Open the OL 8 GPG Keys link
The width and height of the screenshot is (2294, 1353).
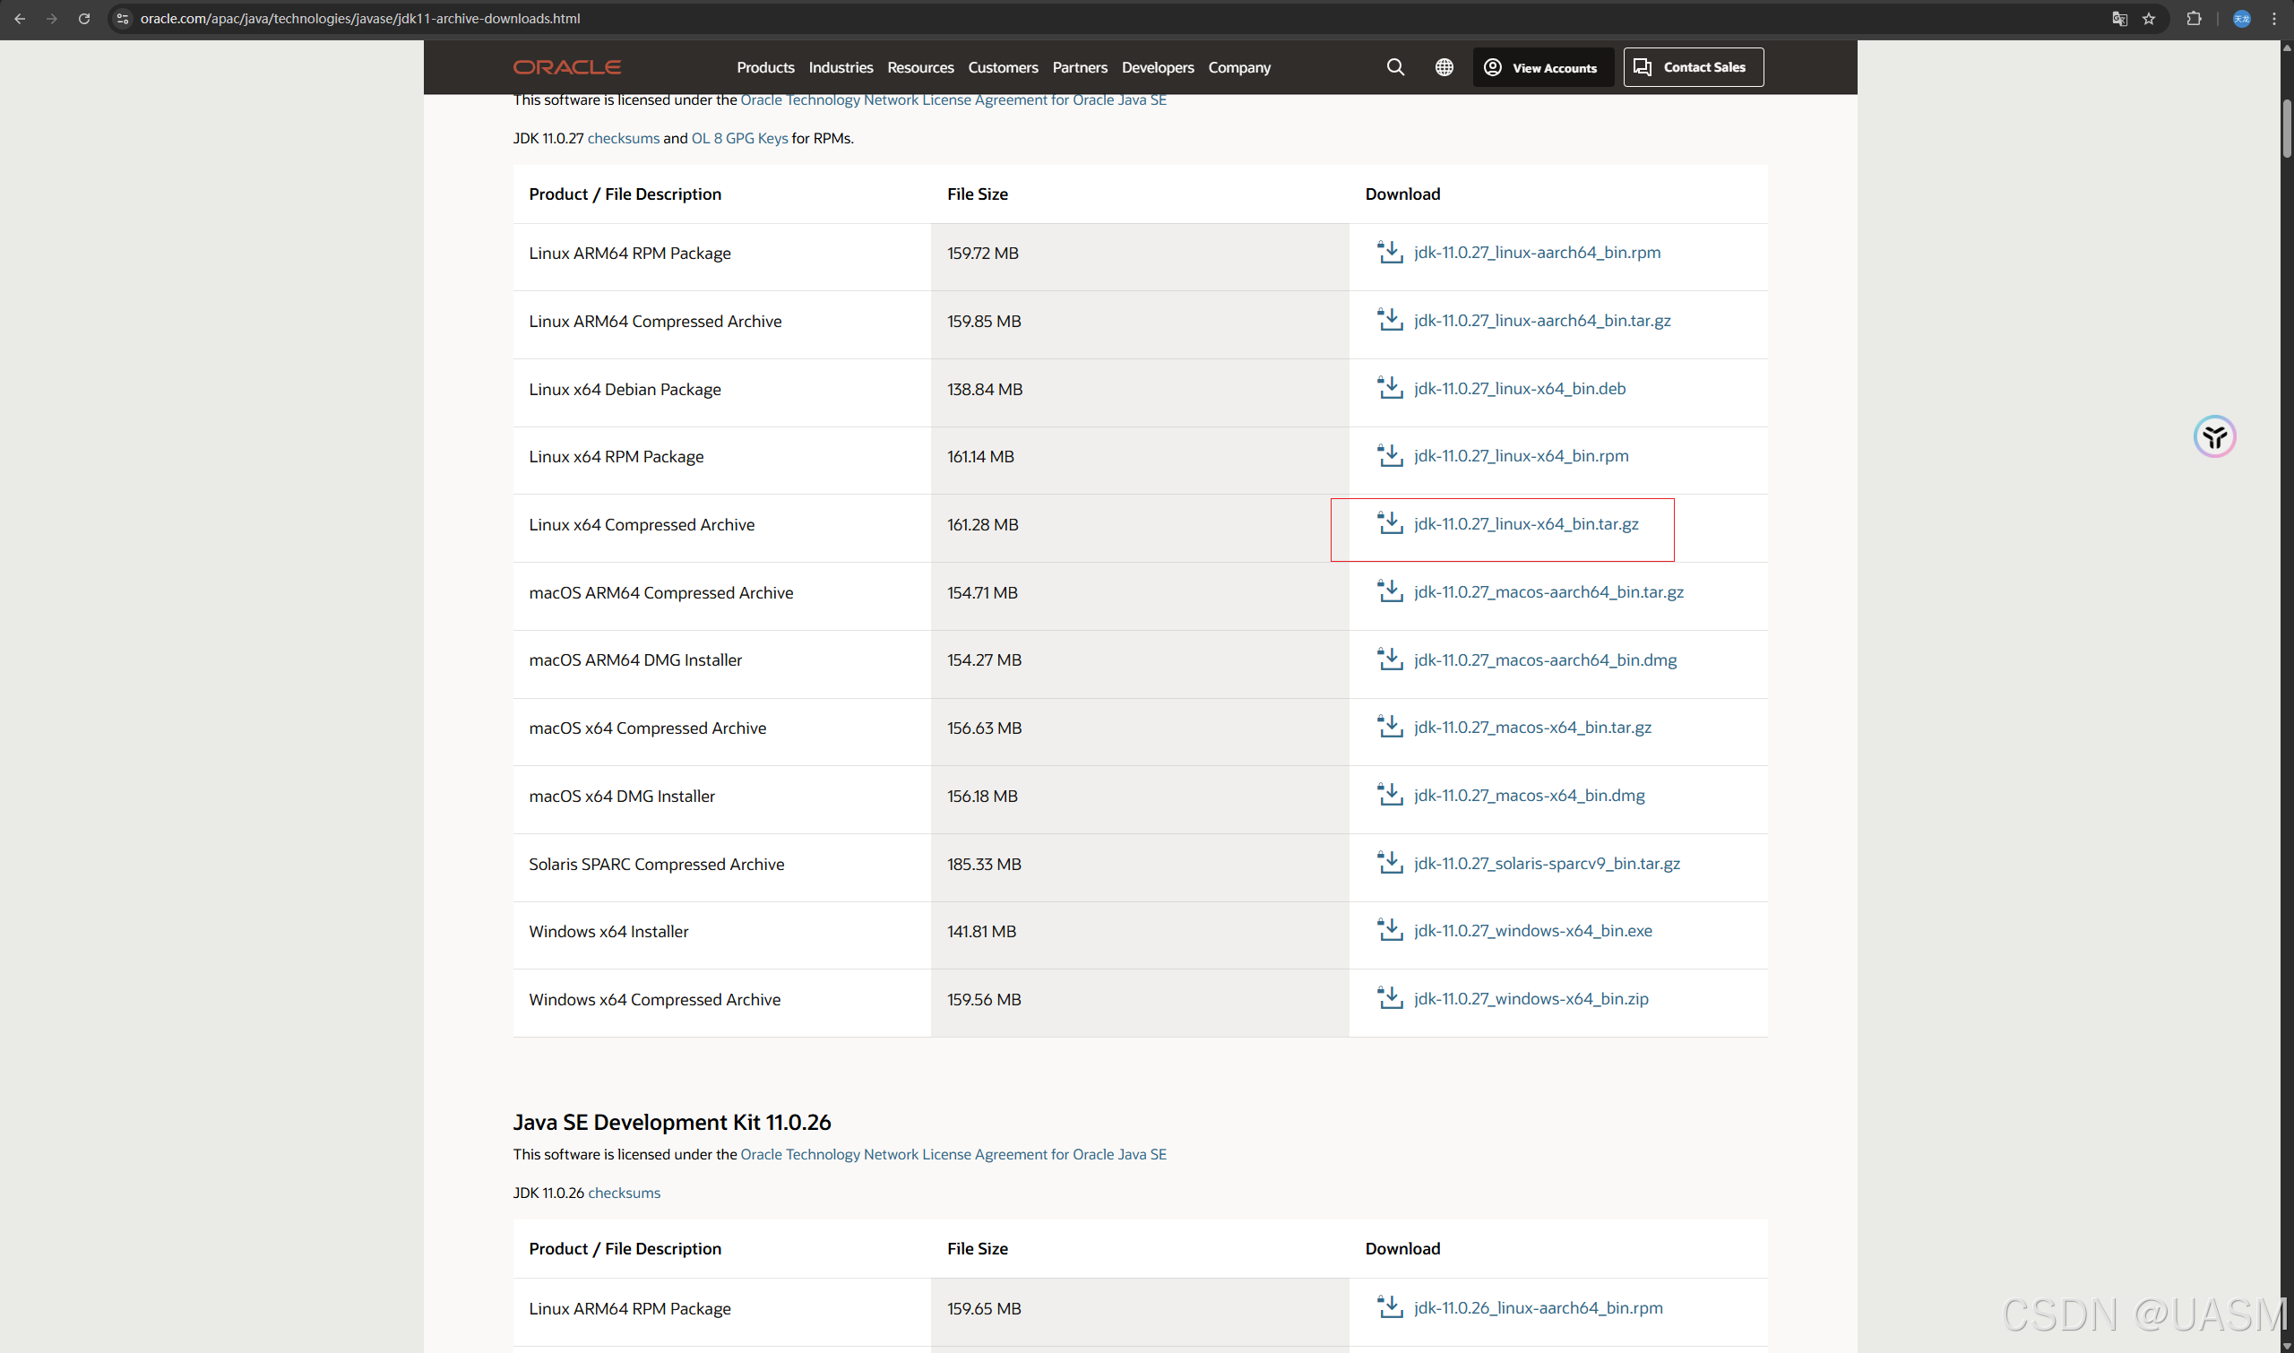point(739,138)
